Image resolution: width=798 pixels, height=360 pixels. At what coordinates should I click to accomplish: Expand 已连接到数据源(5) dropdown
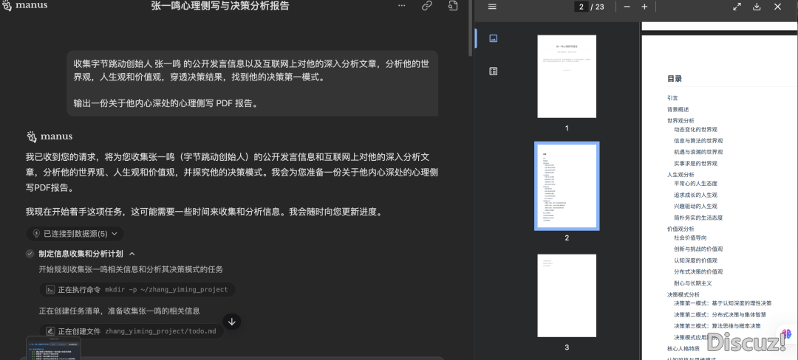point(75,234)
